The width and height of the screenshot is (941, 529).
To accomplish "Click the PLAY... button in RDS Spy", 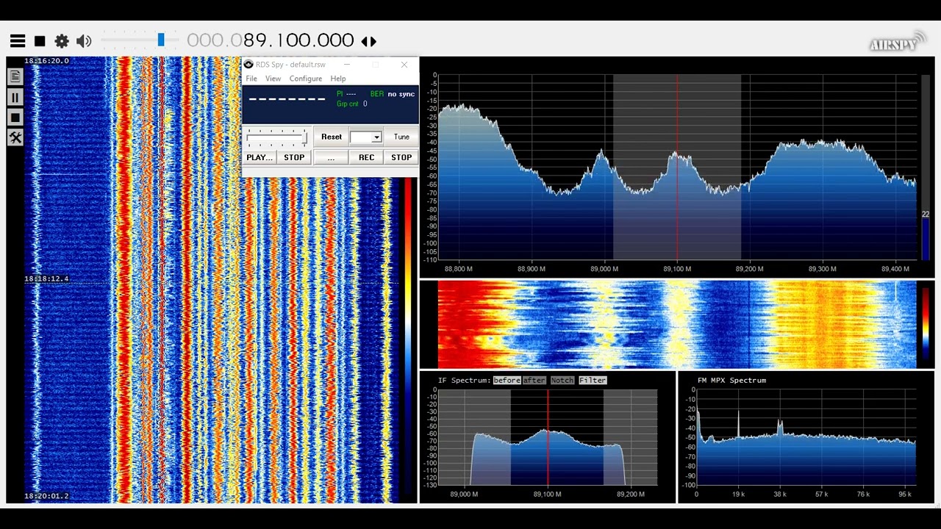I will coord(259,157).
